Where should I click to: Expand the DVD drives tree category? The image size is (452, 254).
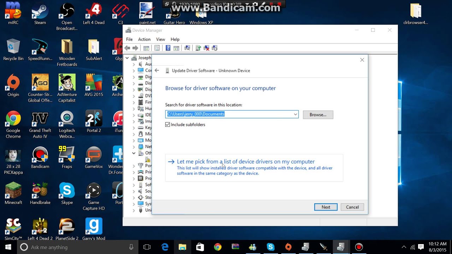(x=133, y=96)
